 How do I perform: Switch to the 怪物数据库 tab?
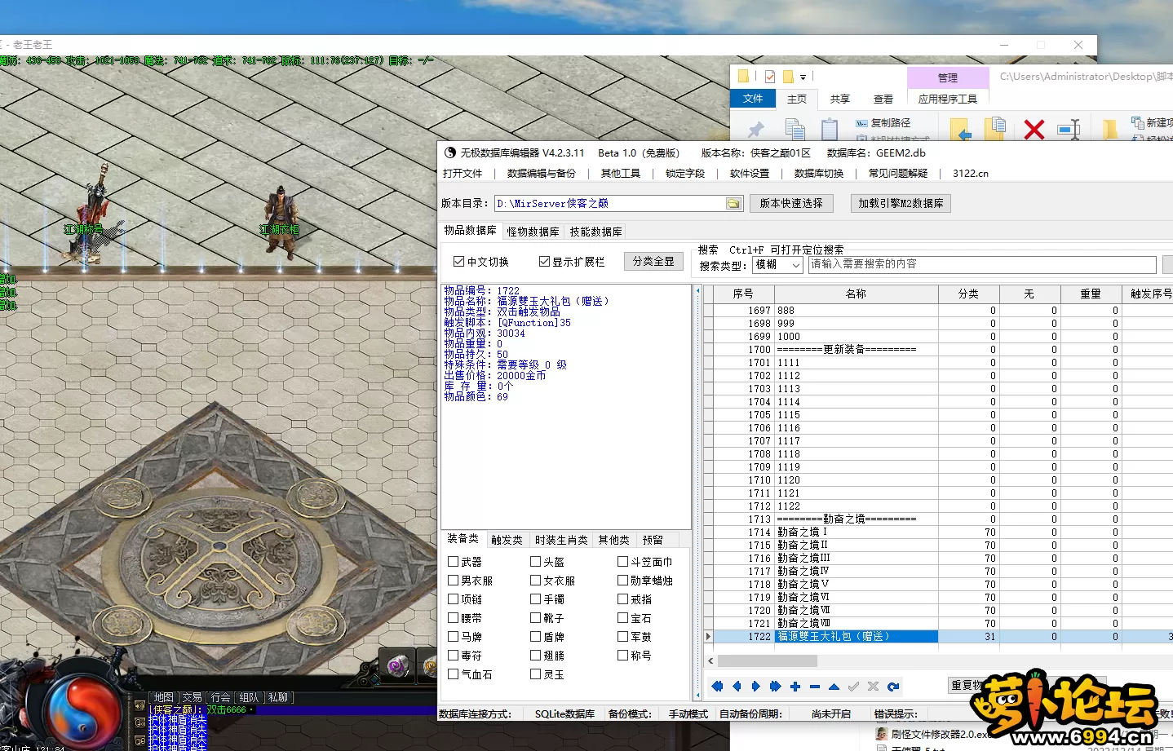tap(533, 232)
